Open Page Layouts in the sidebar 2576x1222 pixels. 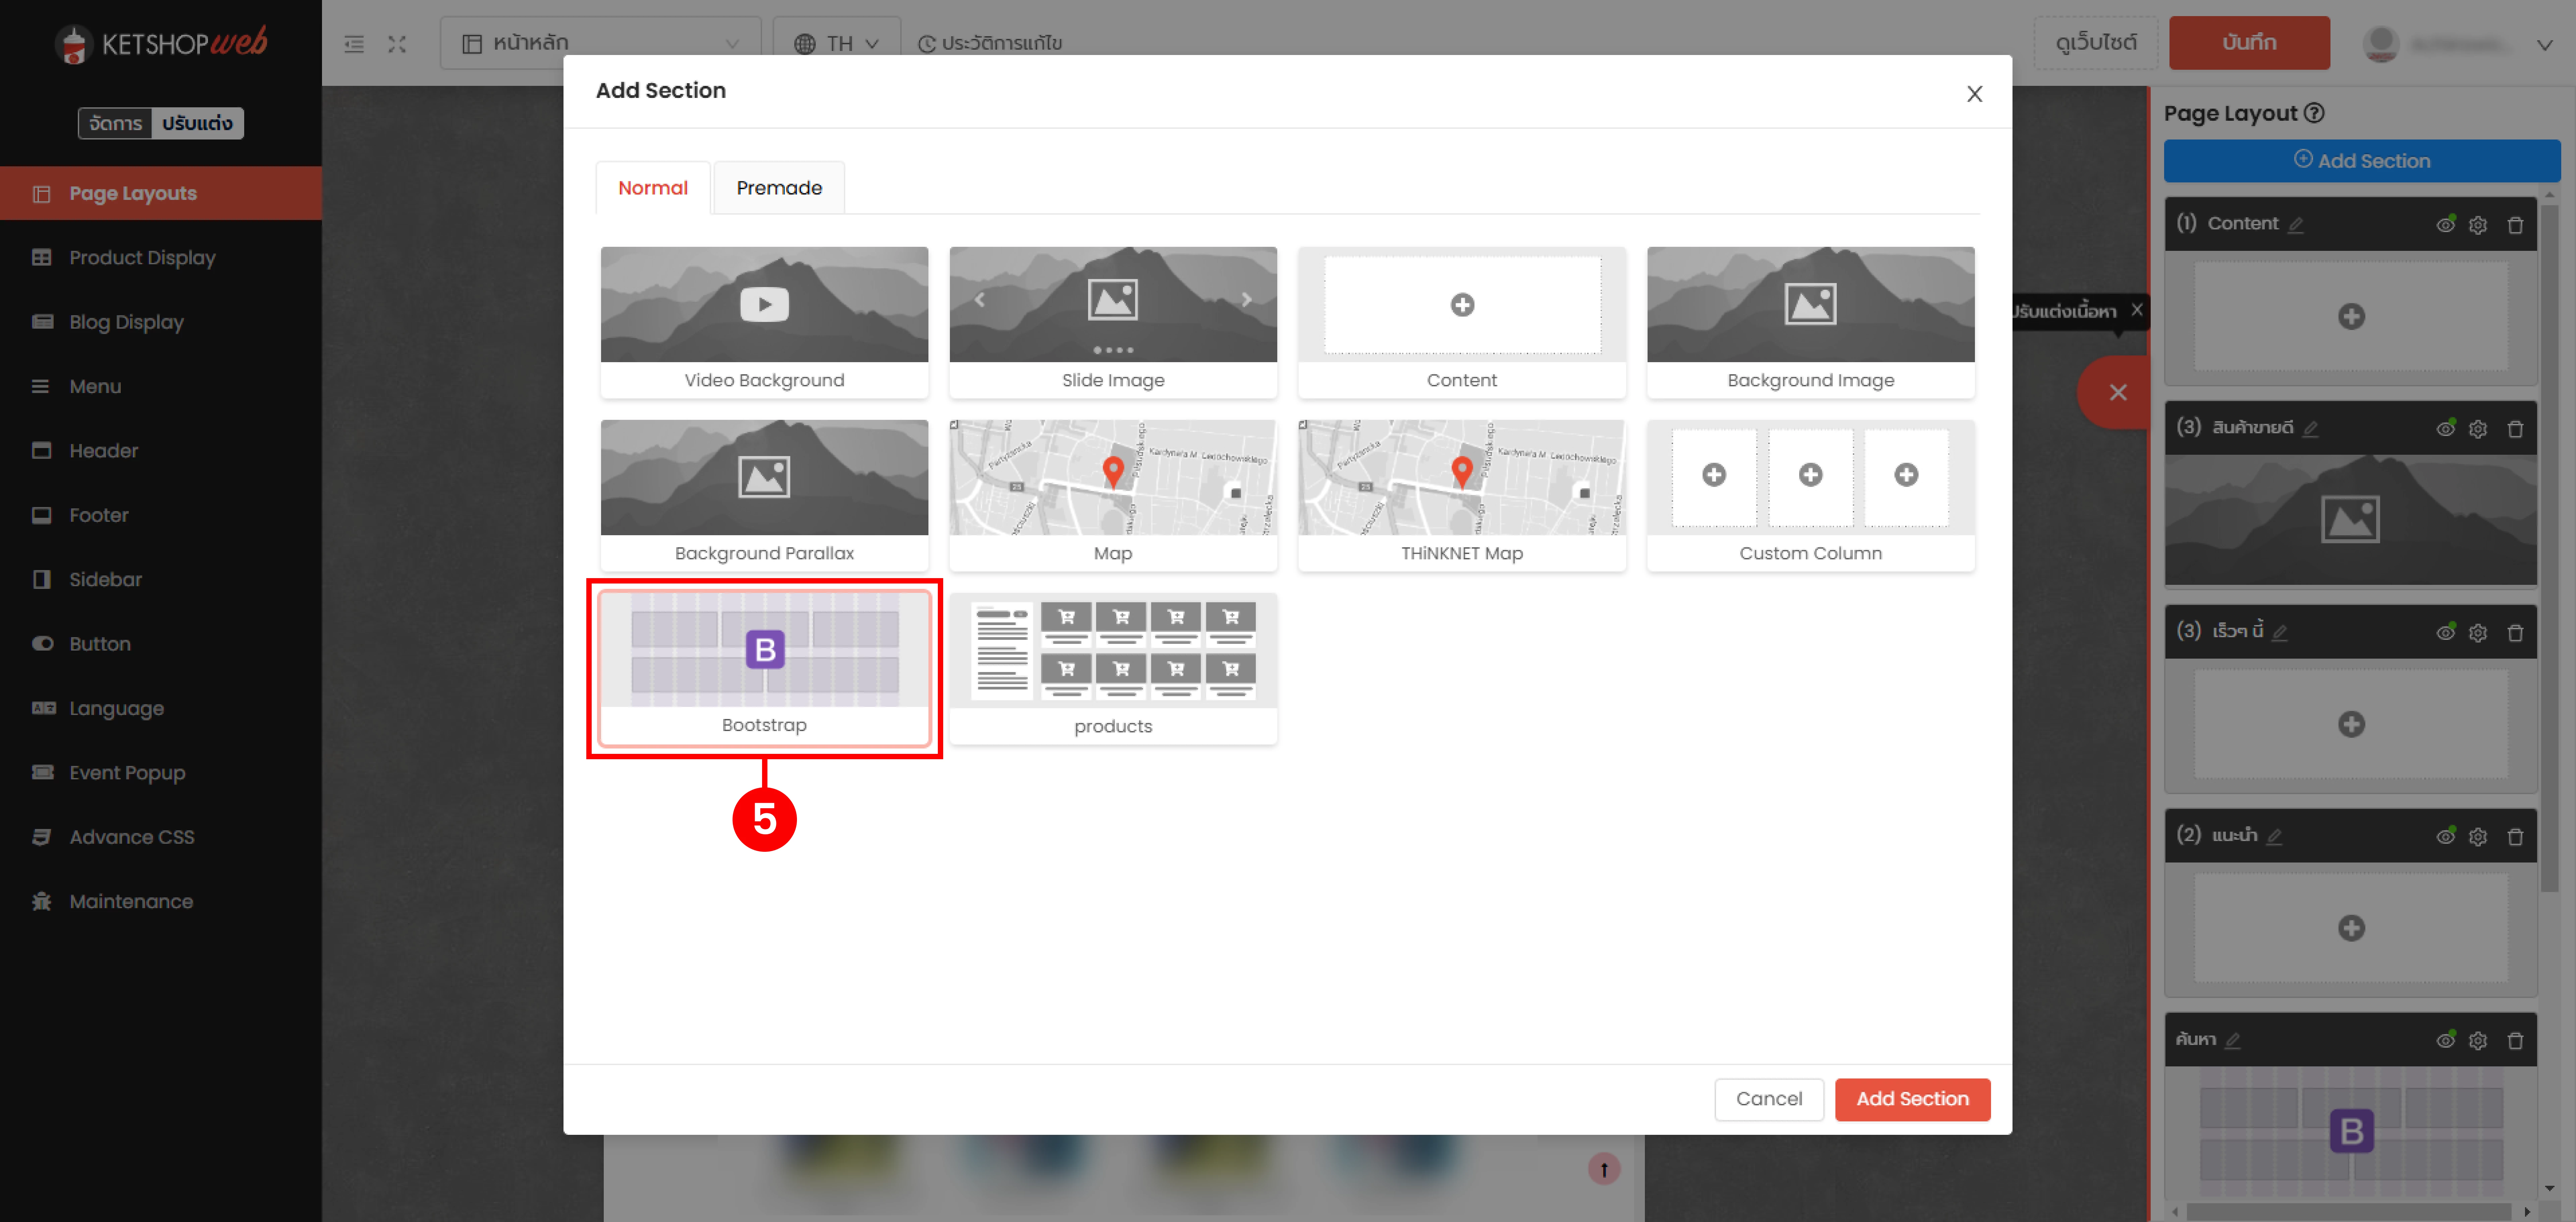tap(161, 193)
